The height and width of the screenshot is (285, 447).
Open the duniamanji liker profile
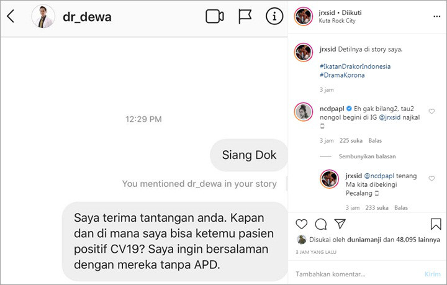(x=364, y=240)
